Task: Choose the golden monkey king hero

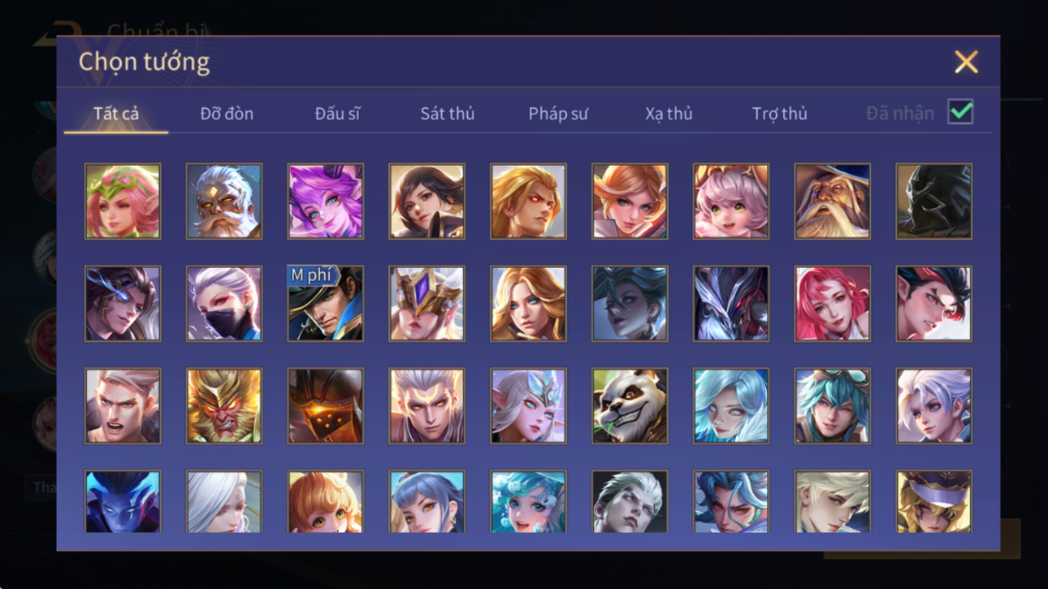Action: [224, 406]
